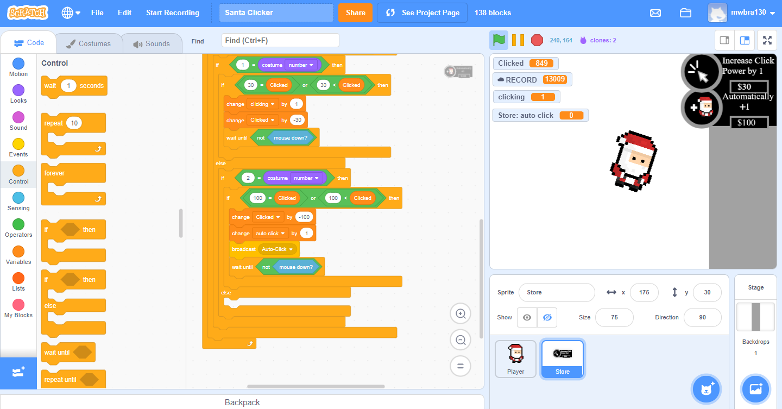Select the Sound block category
This screenshot has height=409, width=782.
tap(18, 122)
